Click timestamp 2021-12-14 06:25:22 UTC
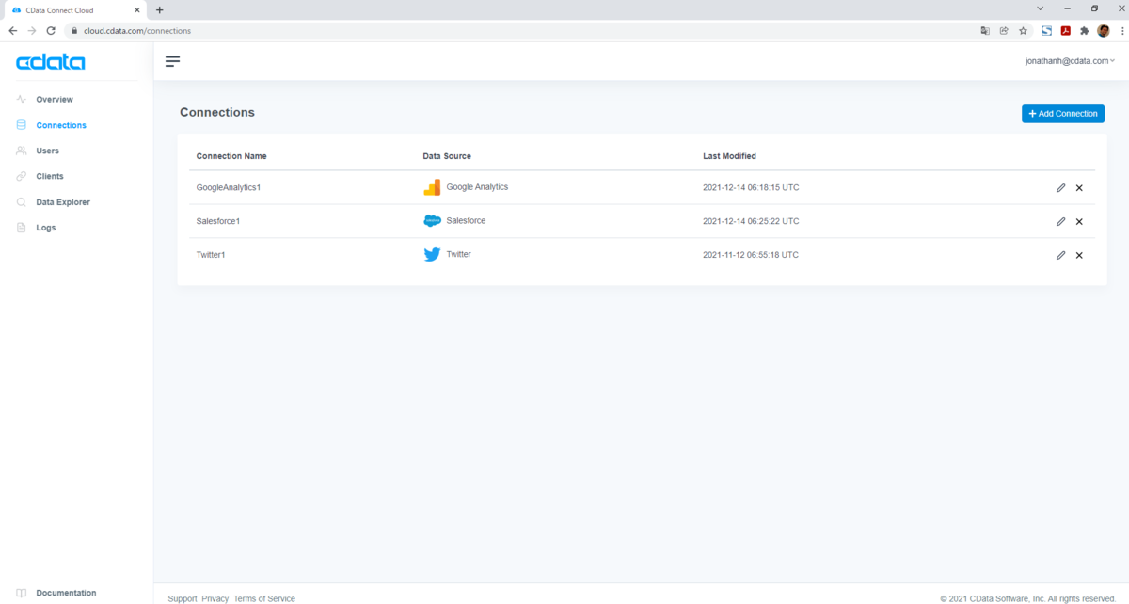Viewport: 1129px width, 604px height. pos(751,221)
